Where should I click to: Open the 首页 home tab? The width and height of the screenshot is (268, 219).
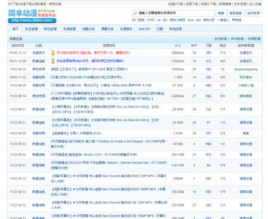[x=15, y=29]
